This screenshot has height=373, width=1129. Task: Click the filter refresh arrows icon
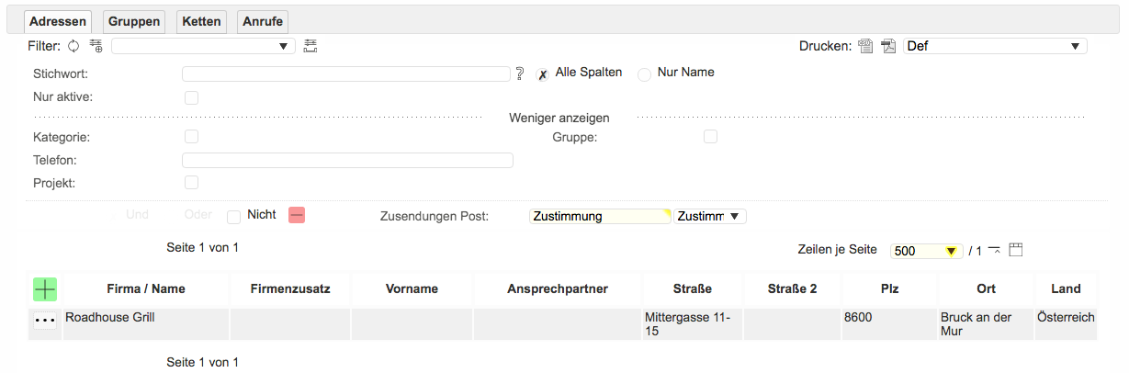(74, 46)
